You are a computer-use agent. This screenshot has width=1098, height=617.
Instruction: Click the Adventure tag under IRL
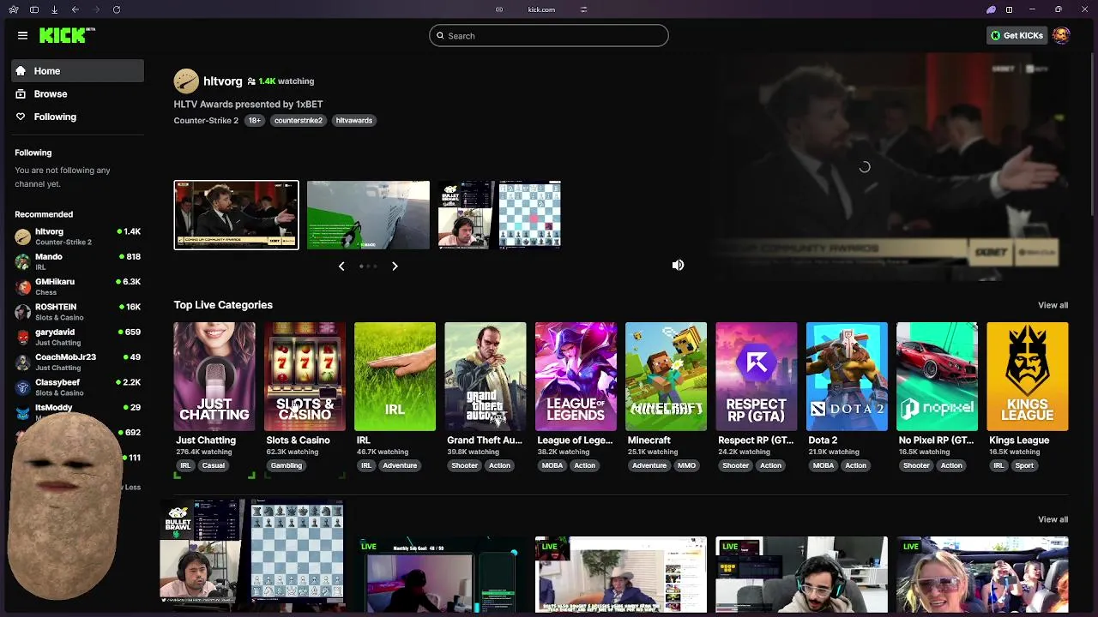coord(400,465)
